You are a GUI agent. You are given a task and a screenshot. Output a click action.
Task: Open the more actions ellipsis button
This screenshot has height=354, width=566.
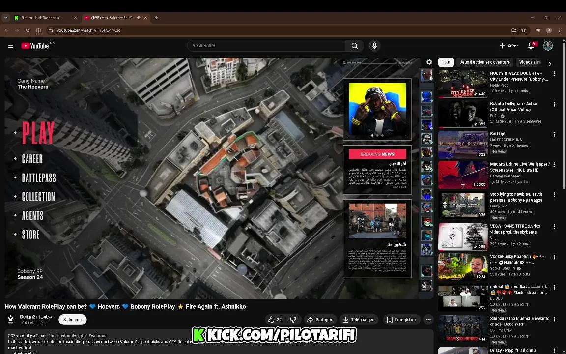tap(428, 319)
